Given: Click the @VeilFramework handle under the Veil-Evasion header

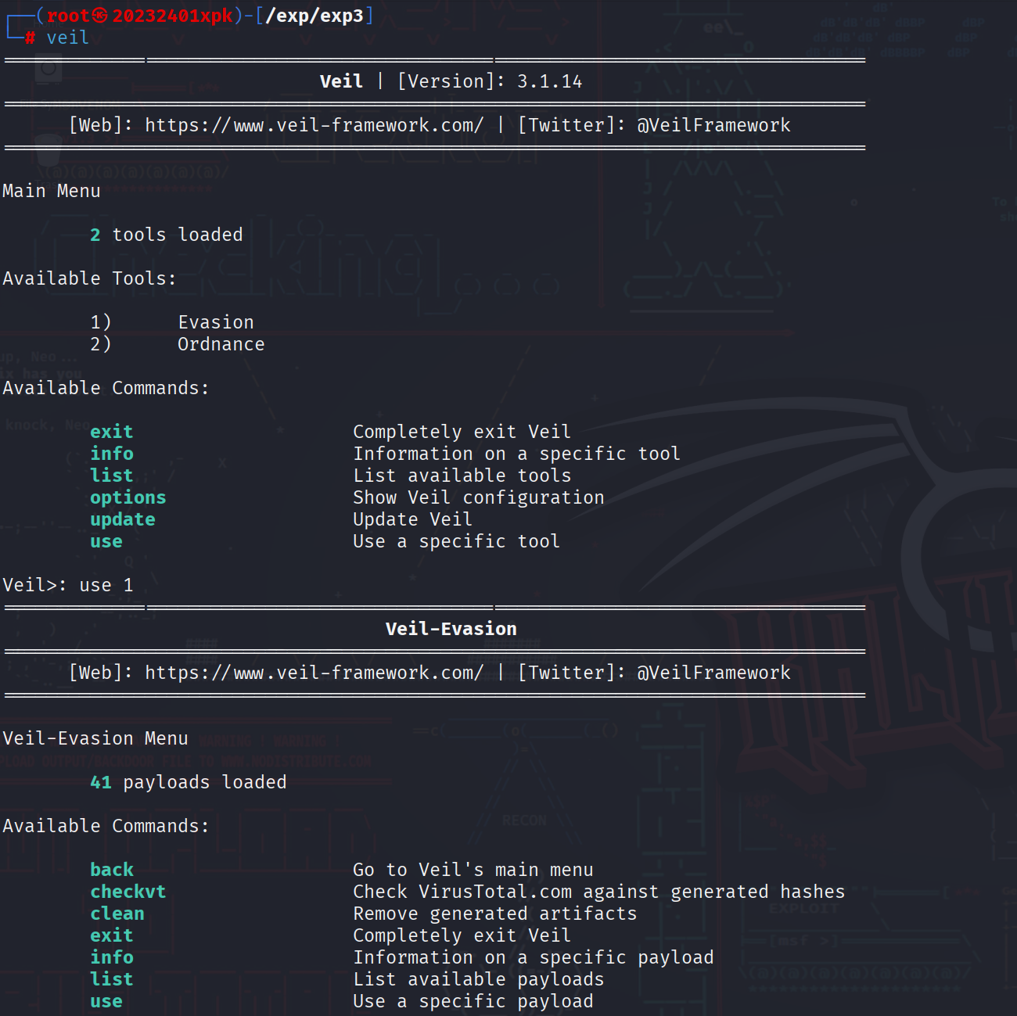Looking at the screenshot, I should click(713, 673).
